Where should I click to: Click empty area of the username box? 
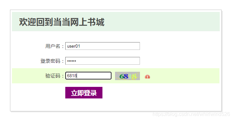point(110,46)
